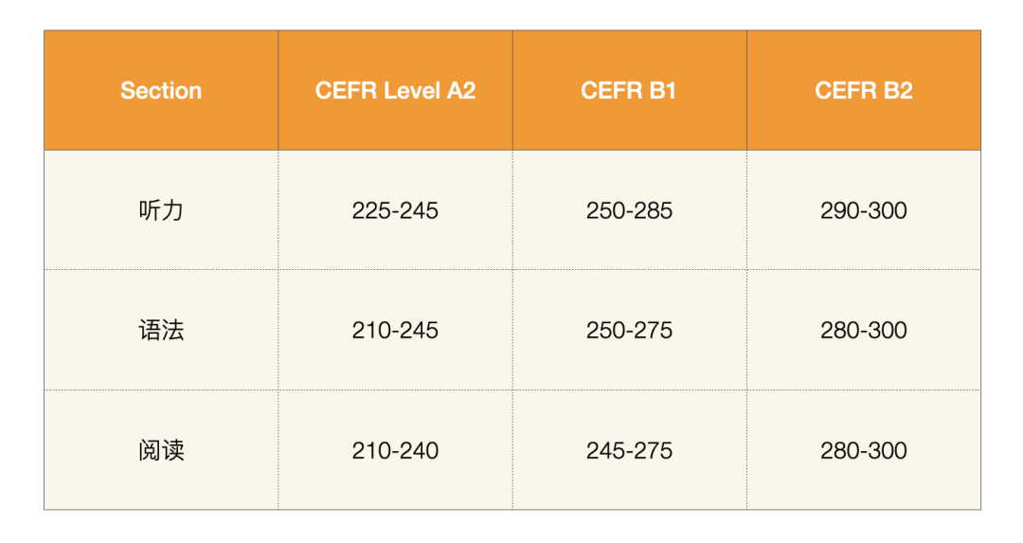Click the 245-275 score cell
The image size is (1023, 543).
click(630, 450)
